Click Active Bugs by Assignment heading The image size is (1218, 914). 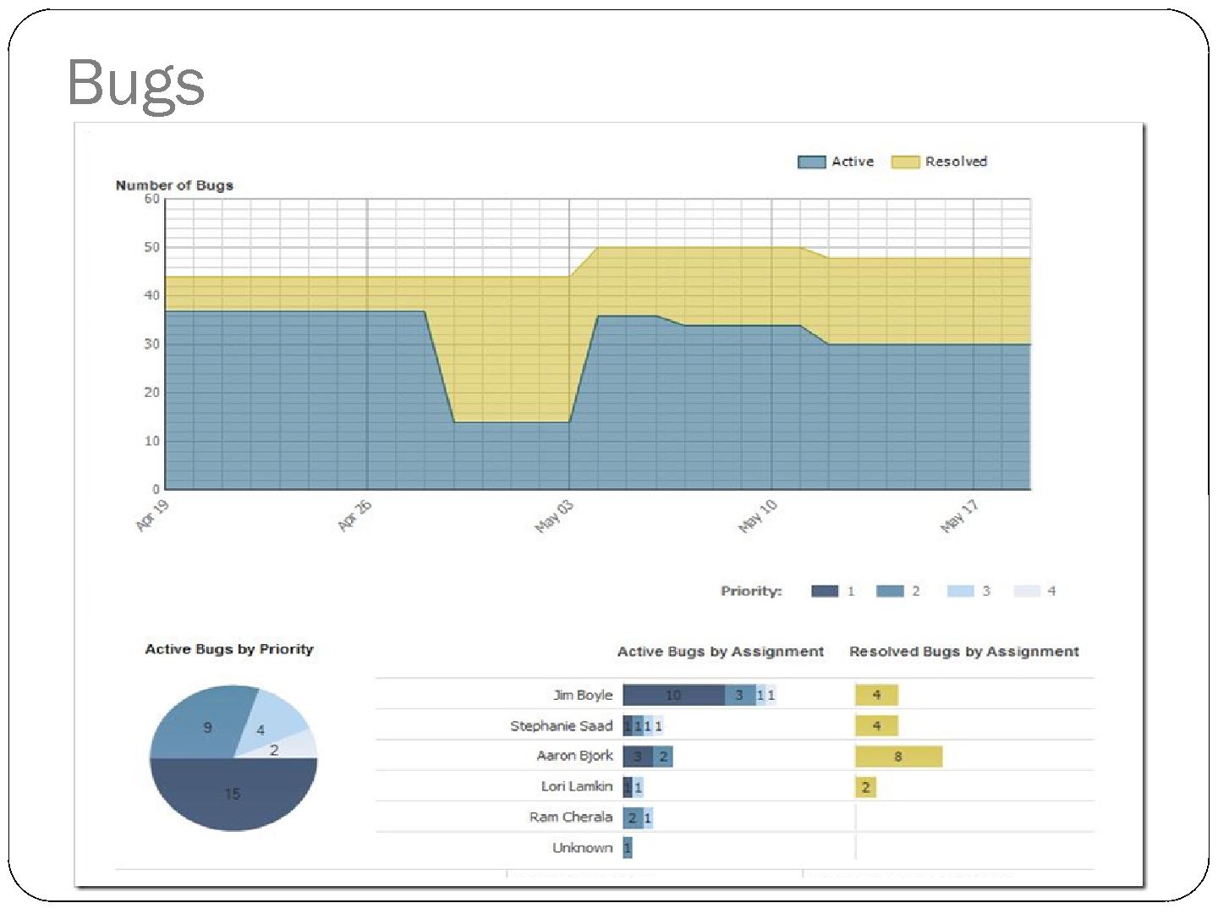(721, 652)
